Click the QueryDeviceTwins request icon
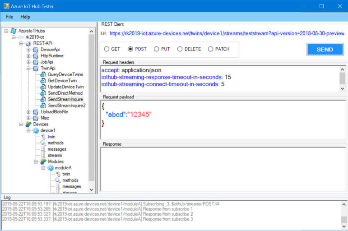348x231 pixels. click(43, 75)
